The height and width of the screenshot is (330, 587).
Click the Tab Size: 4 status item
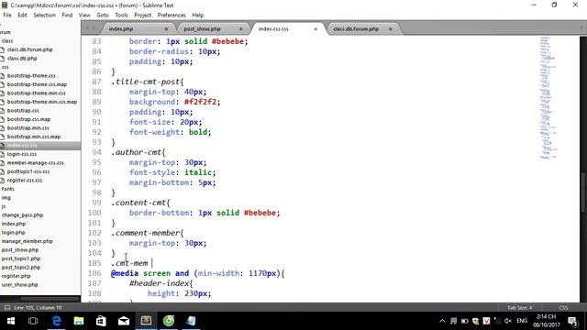coord(520,308)
